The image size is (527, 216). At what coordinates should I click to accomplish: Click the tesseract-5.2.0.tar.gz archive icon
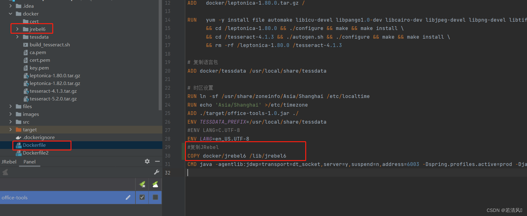point(26,99)
